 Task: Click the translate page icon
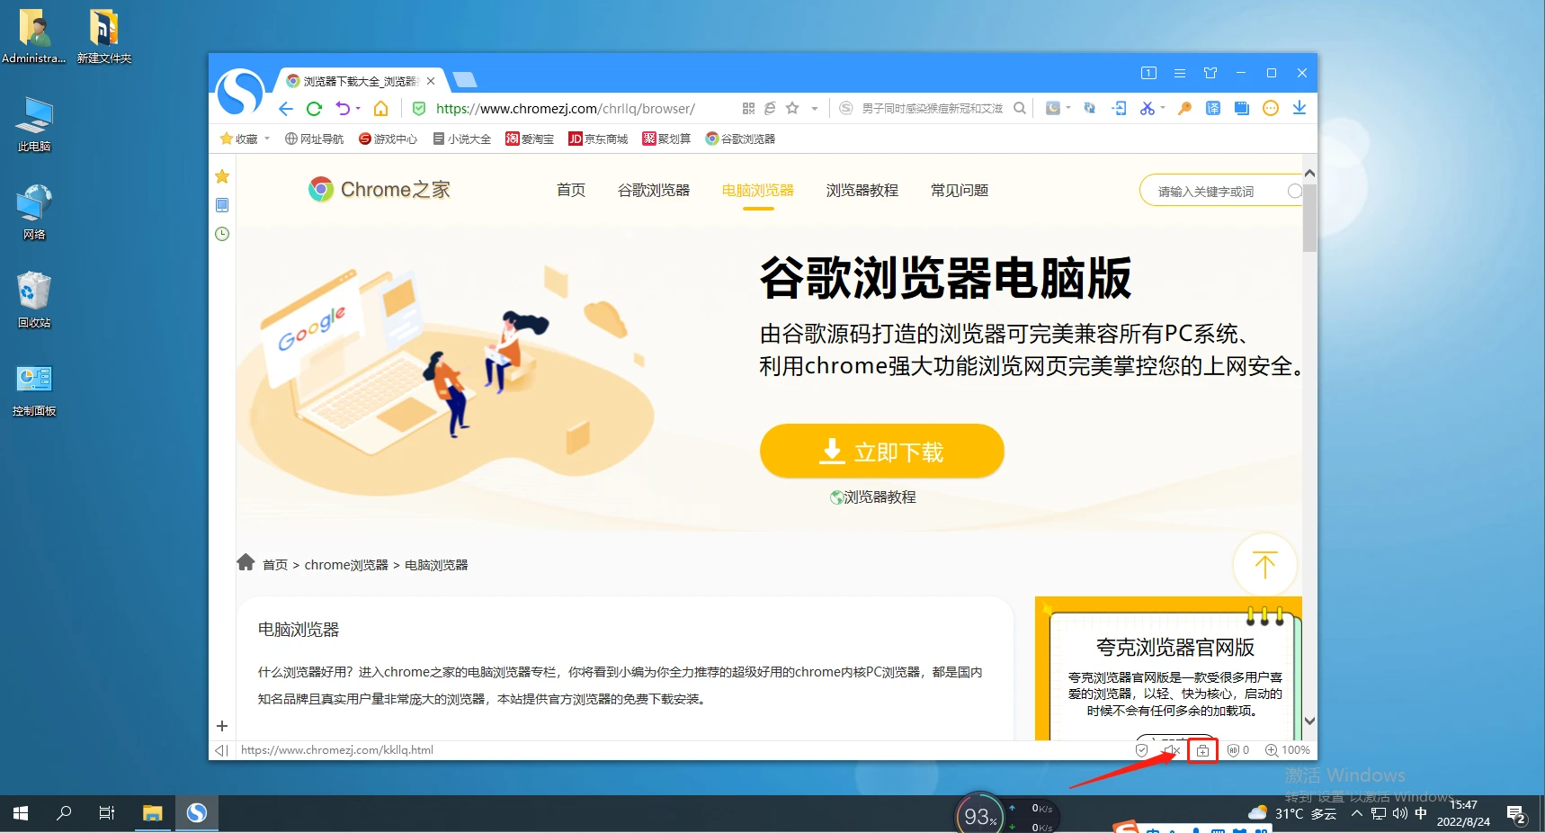point(1213,108)
